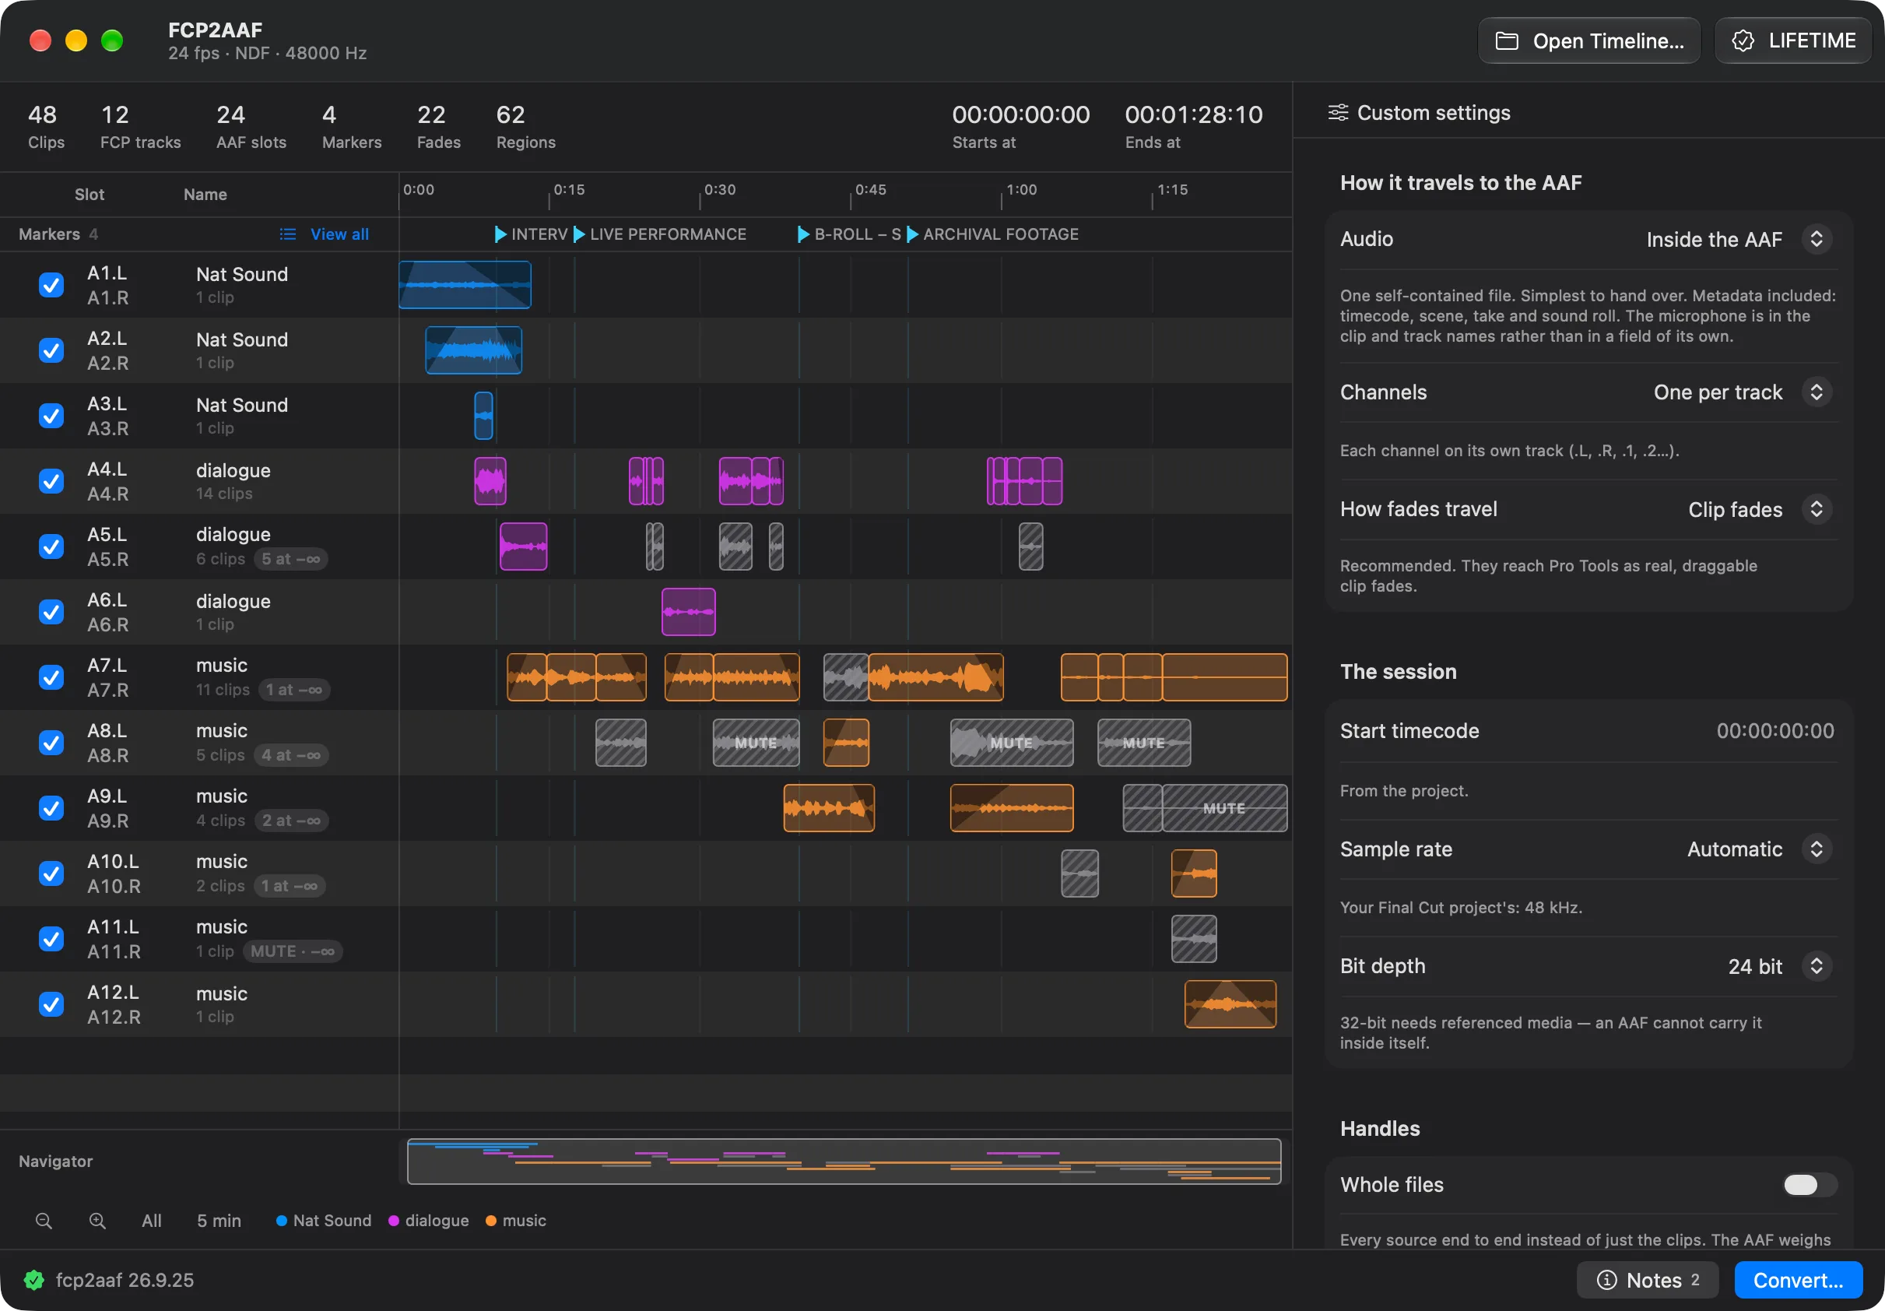Click the '4 at −∞' badge on A8

tap(290, 755)
